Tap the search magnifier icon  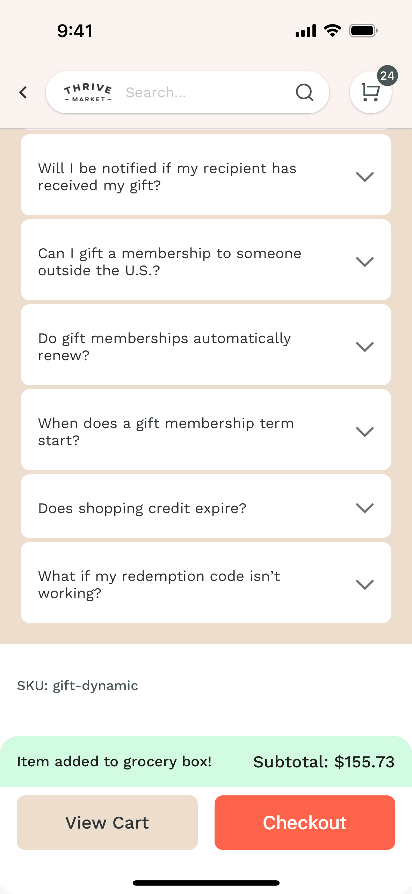click(304, 93)
